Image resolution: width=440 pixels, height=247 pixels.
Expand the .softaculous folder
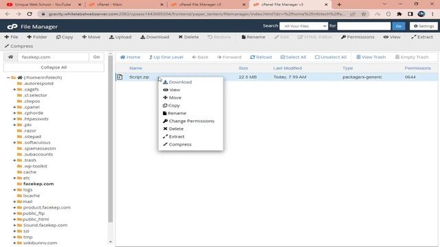coord(14,143)
